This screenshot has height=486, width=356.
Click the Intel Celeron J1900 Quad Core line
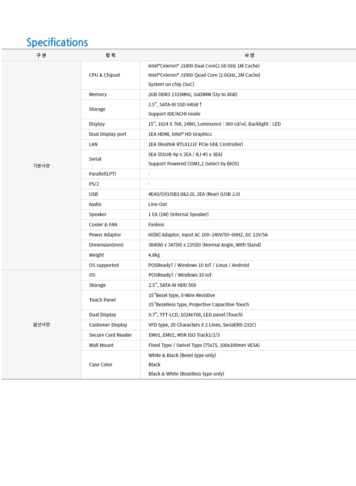(204, 75)
